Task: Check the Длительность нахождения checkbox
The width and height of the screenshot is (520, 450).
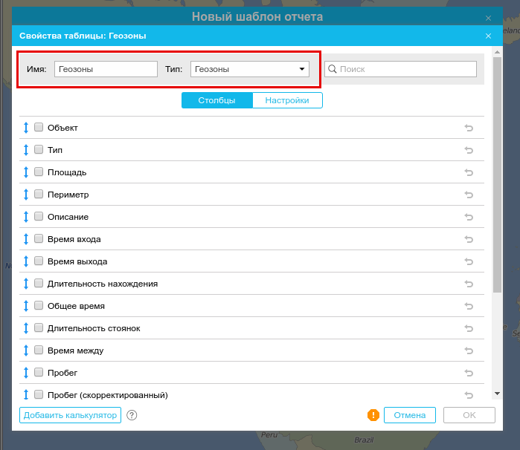Action: pyautogui.click(x=39, y=284)
